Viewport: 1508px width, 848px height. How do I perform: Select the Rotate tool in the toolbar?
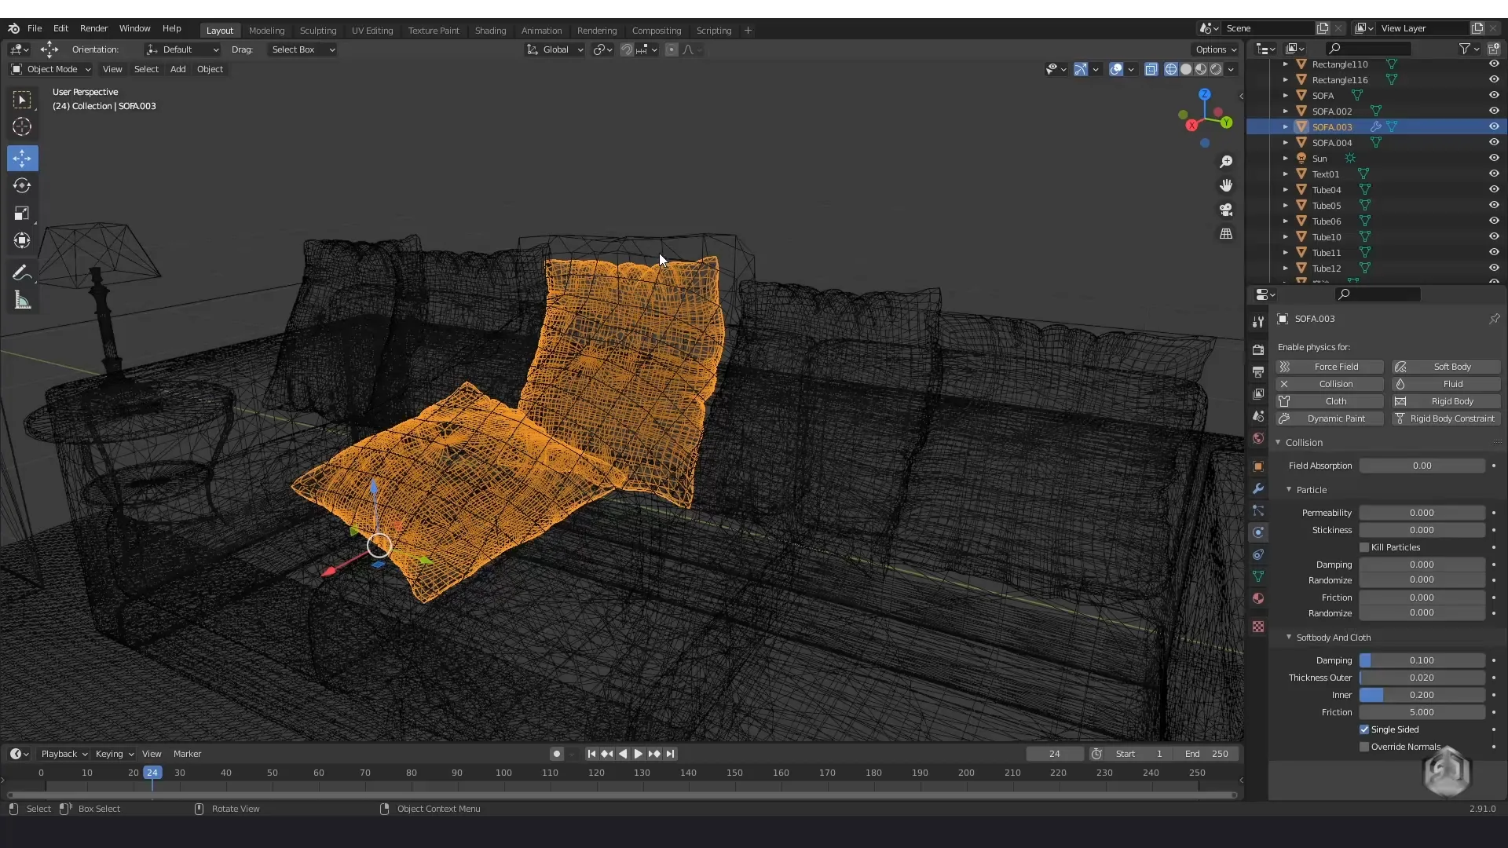tap(22, 186)
